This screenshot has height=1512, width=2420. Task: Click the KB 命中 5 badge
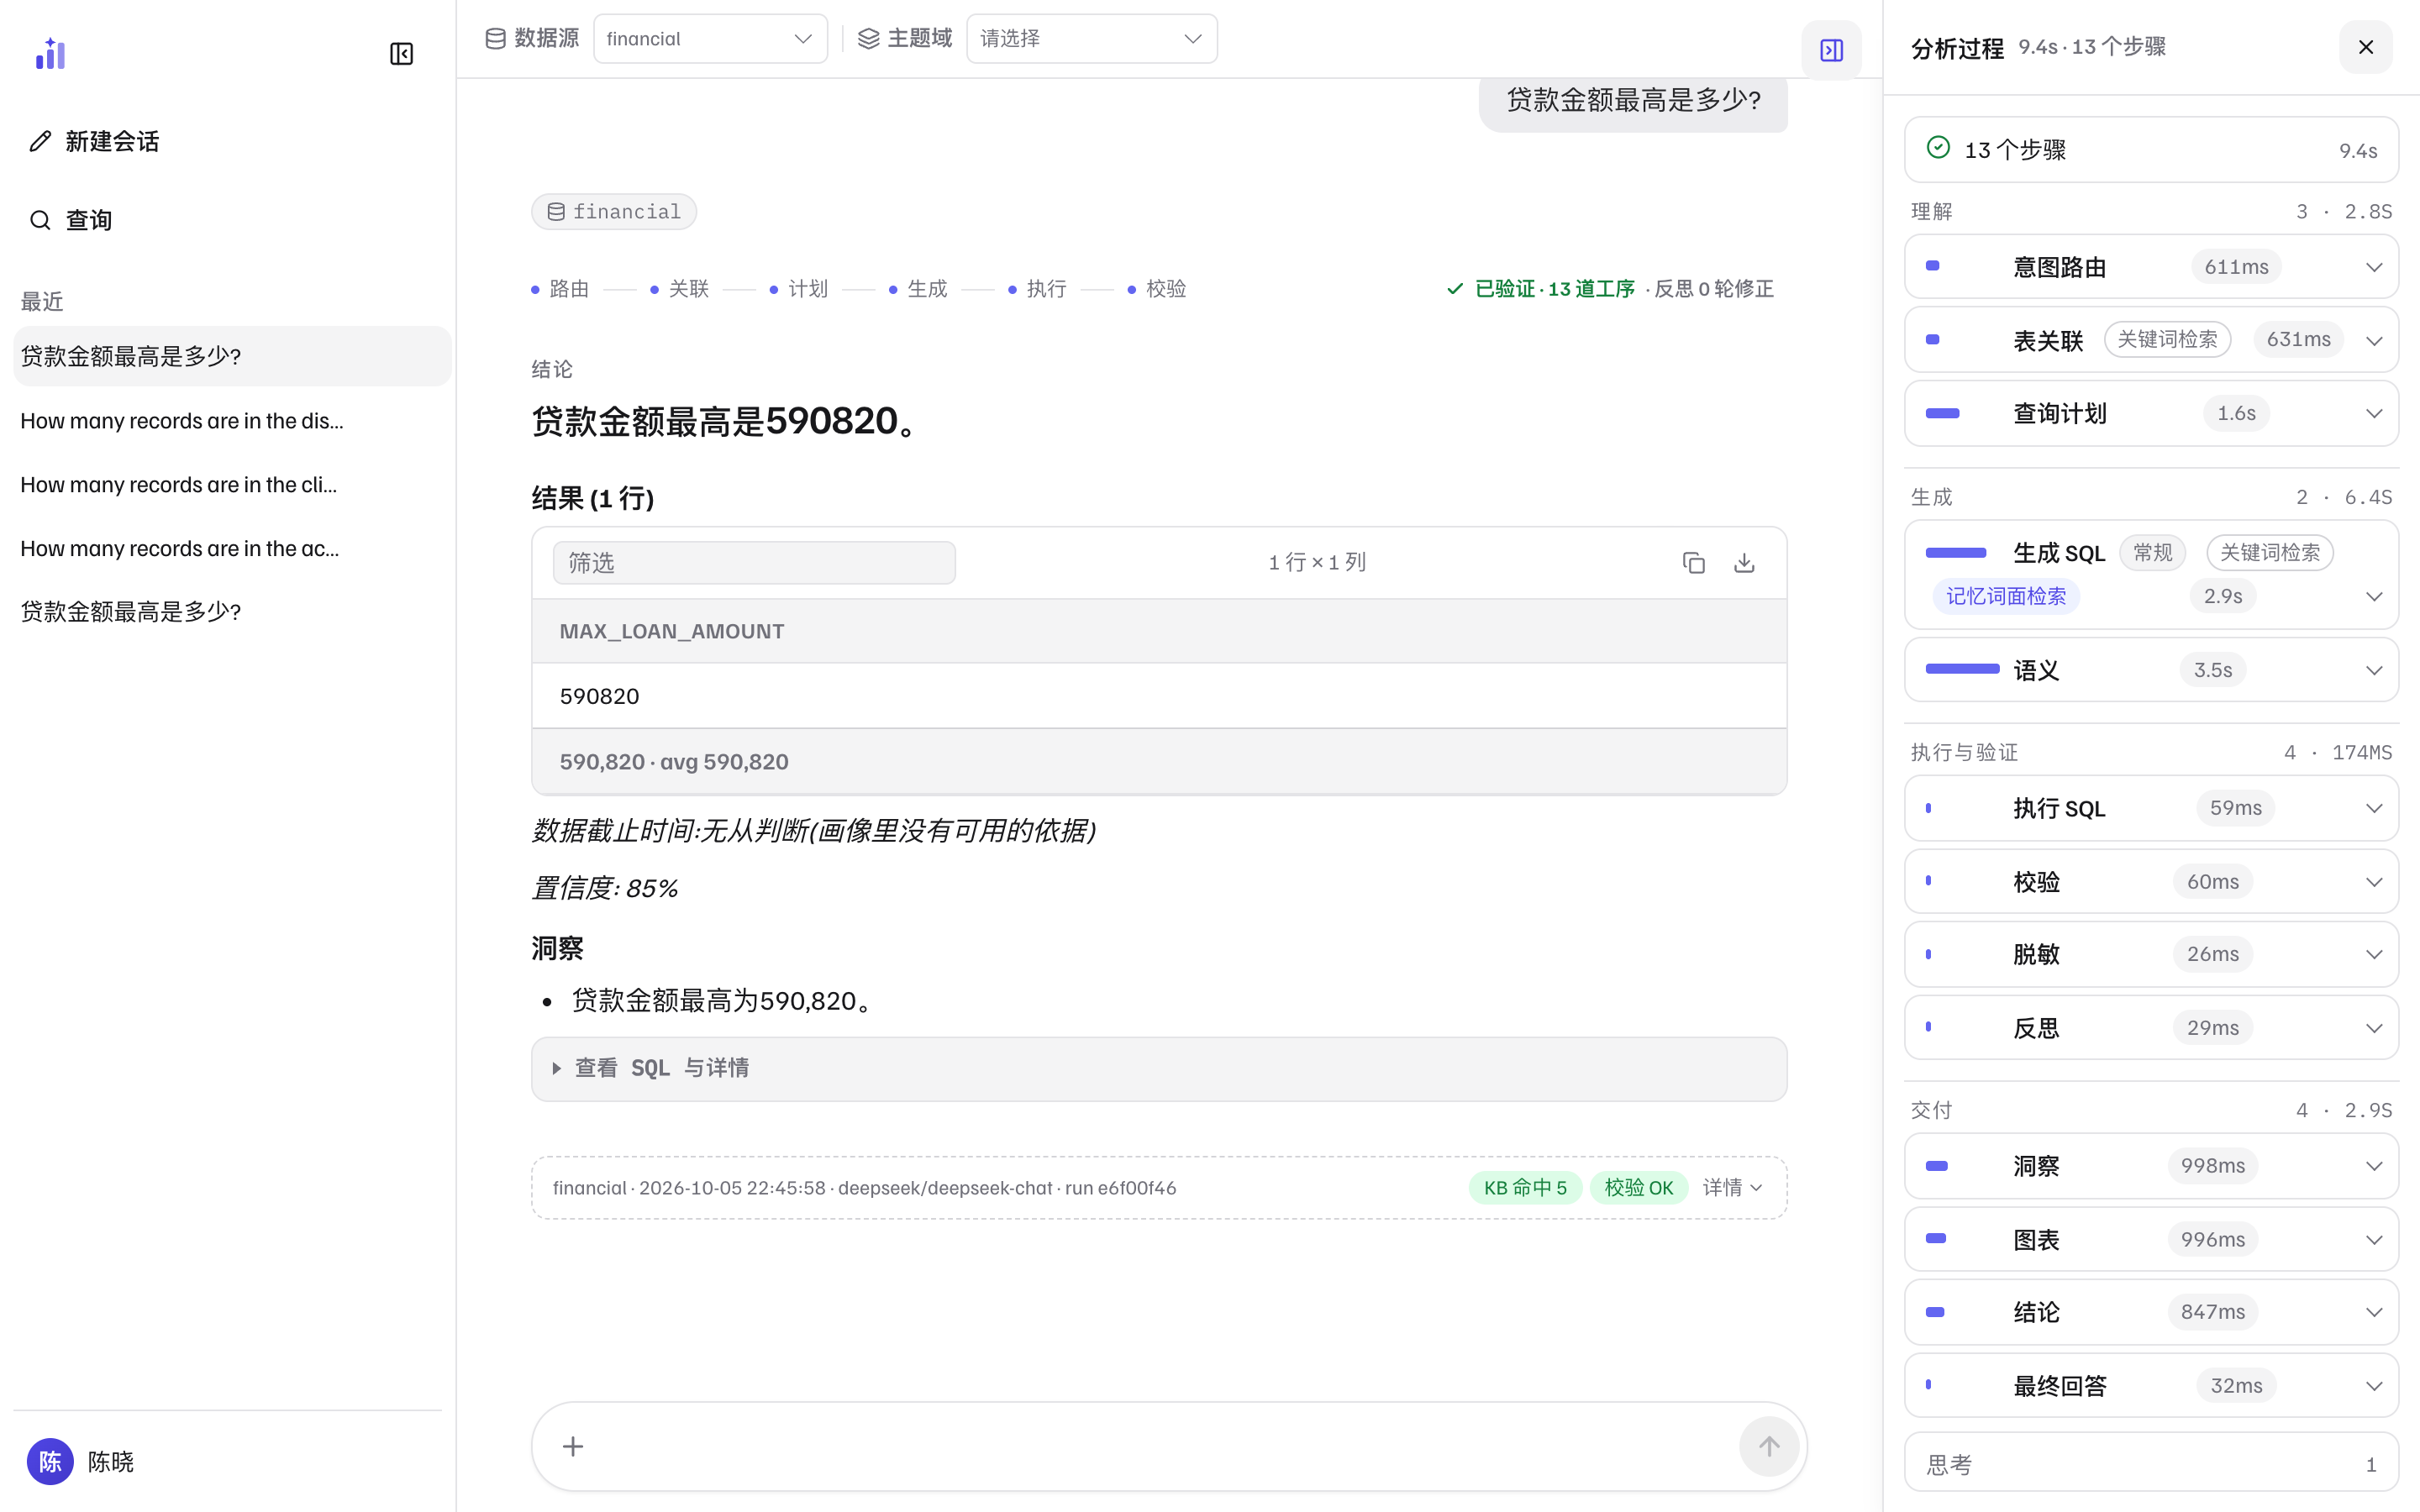pos(1525,1187)
